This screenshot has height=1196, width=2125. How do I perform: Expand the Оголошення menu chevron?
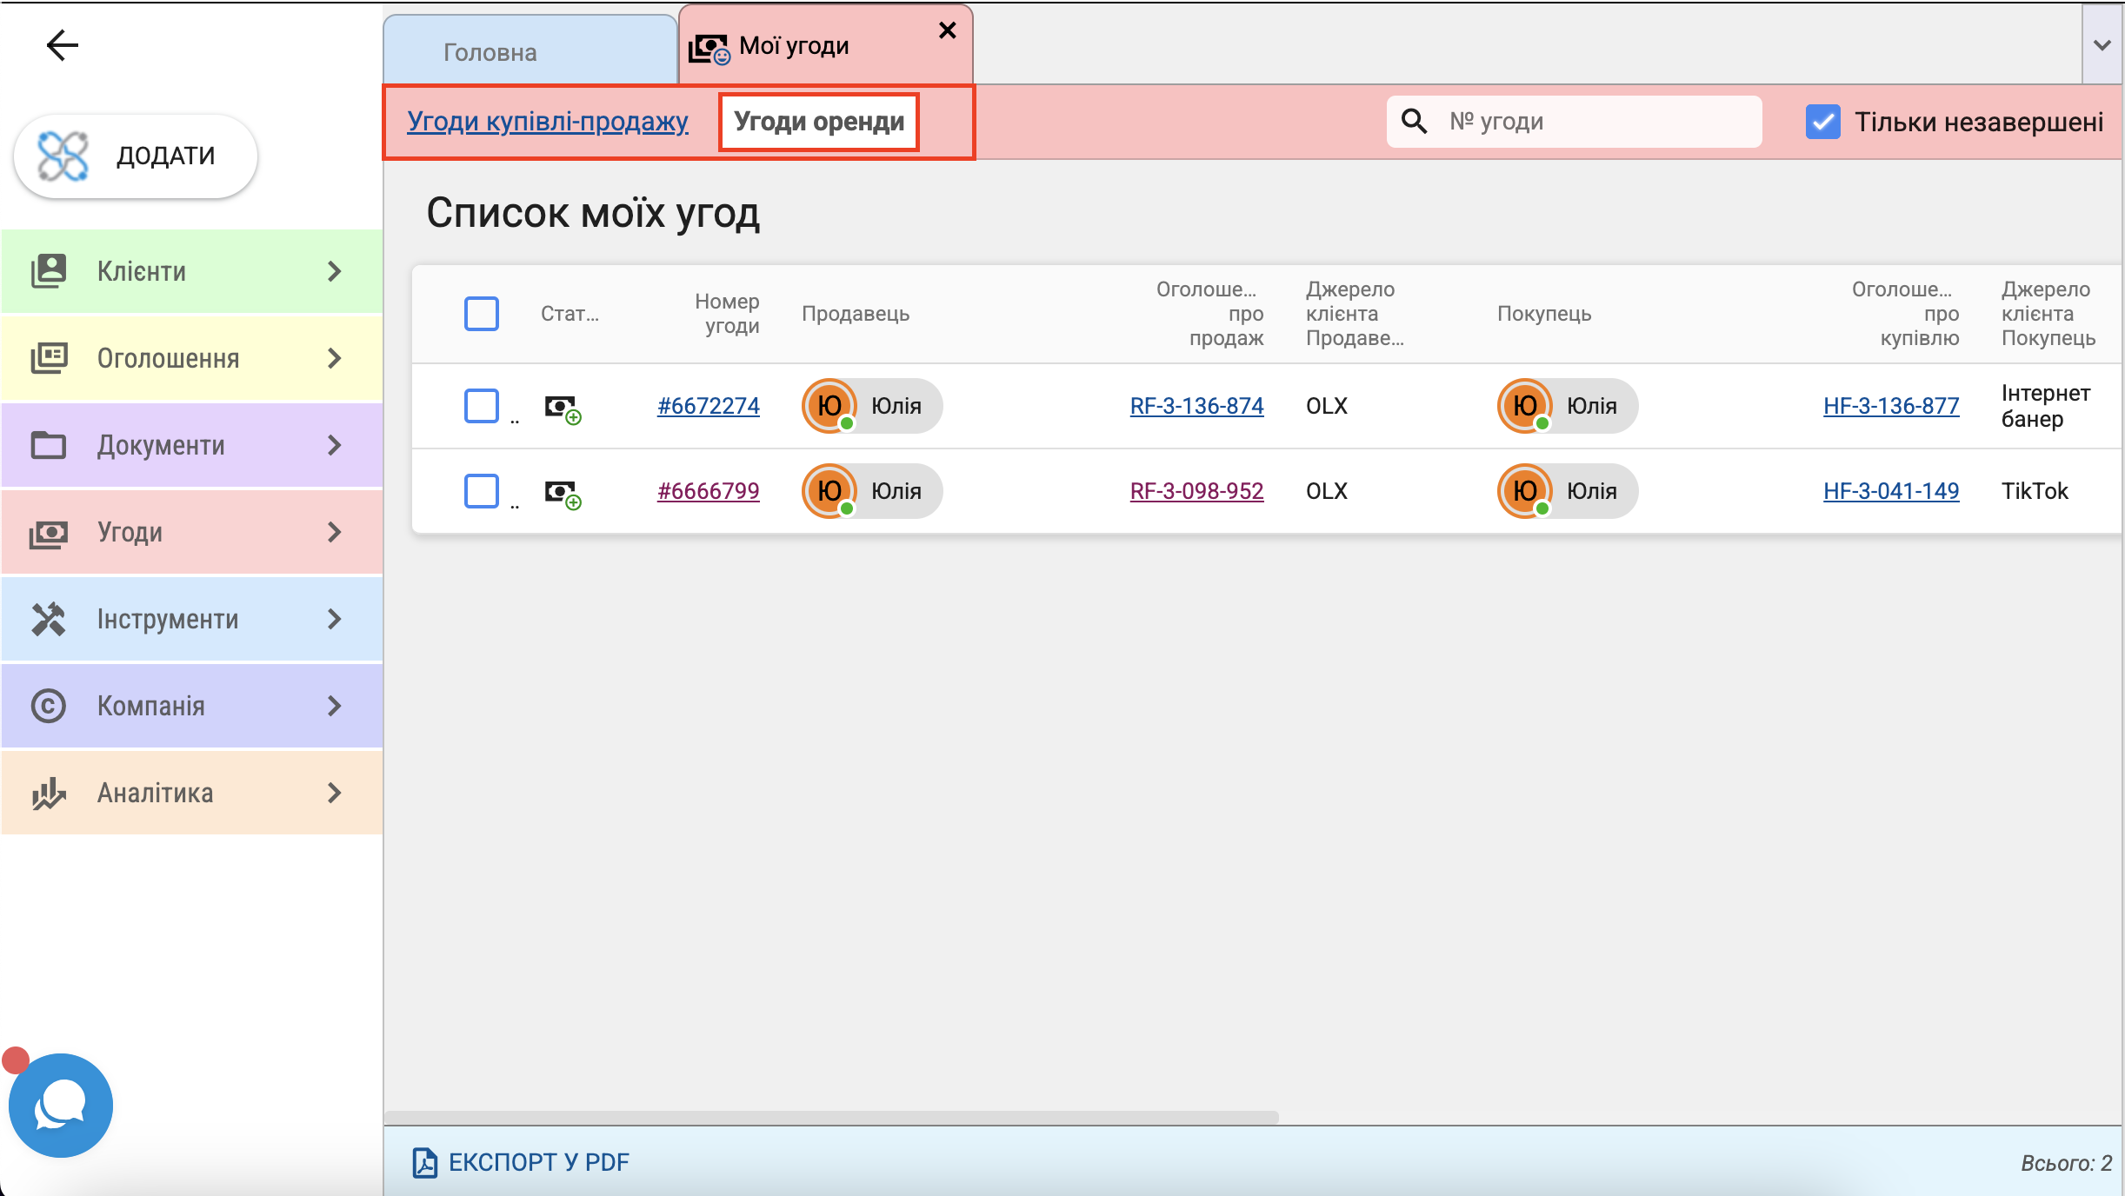pos(335,358)
